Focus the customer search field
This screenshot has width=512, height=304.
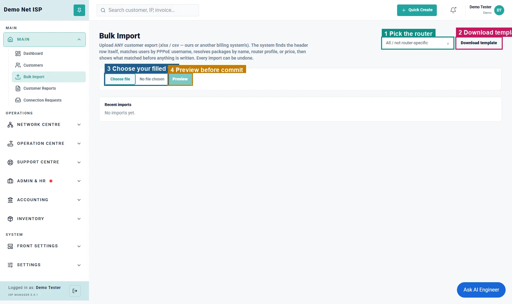pos(148,10)
